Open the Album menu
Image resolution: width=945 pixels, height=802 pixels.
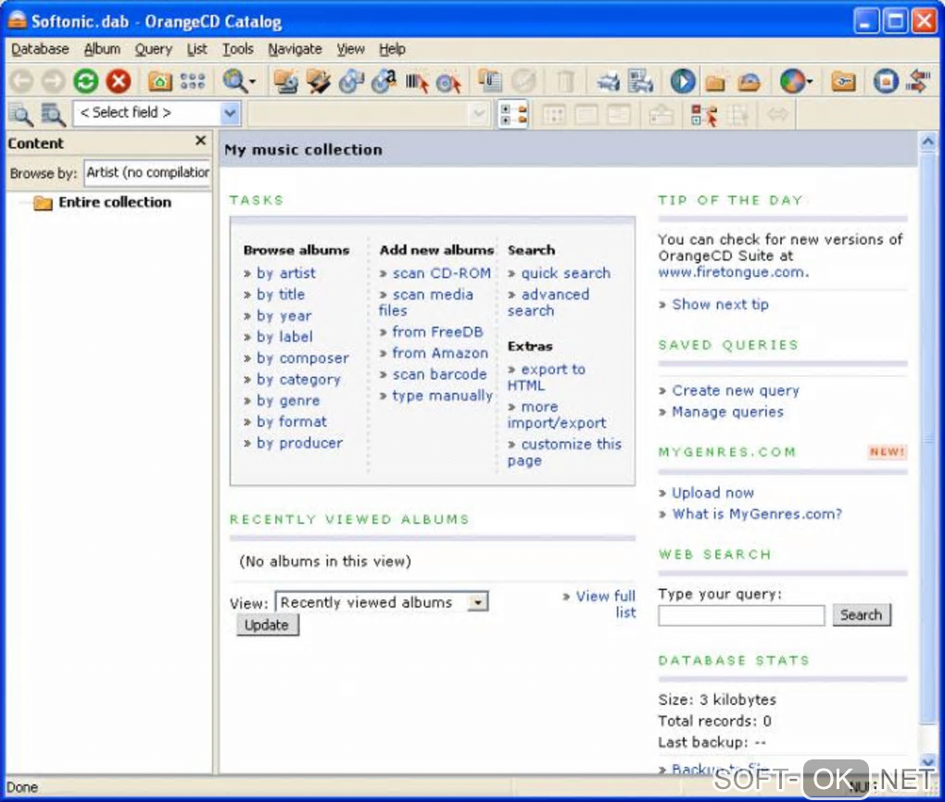(102, 49)
